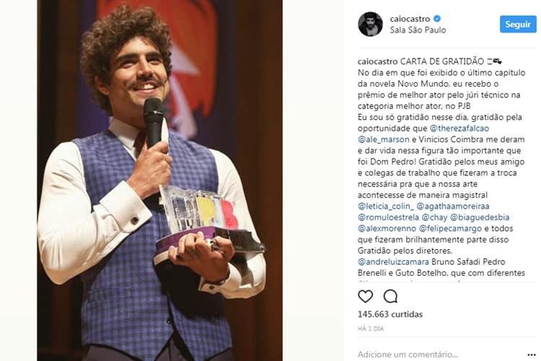The width and height of the screenshot is (541, 361).
Task: Like the post with the heart icon
Action: tap(366, 297)
